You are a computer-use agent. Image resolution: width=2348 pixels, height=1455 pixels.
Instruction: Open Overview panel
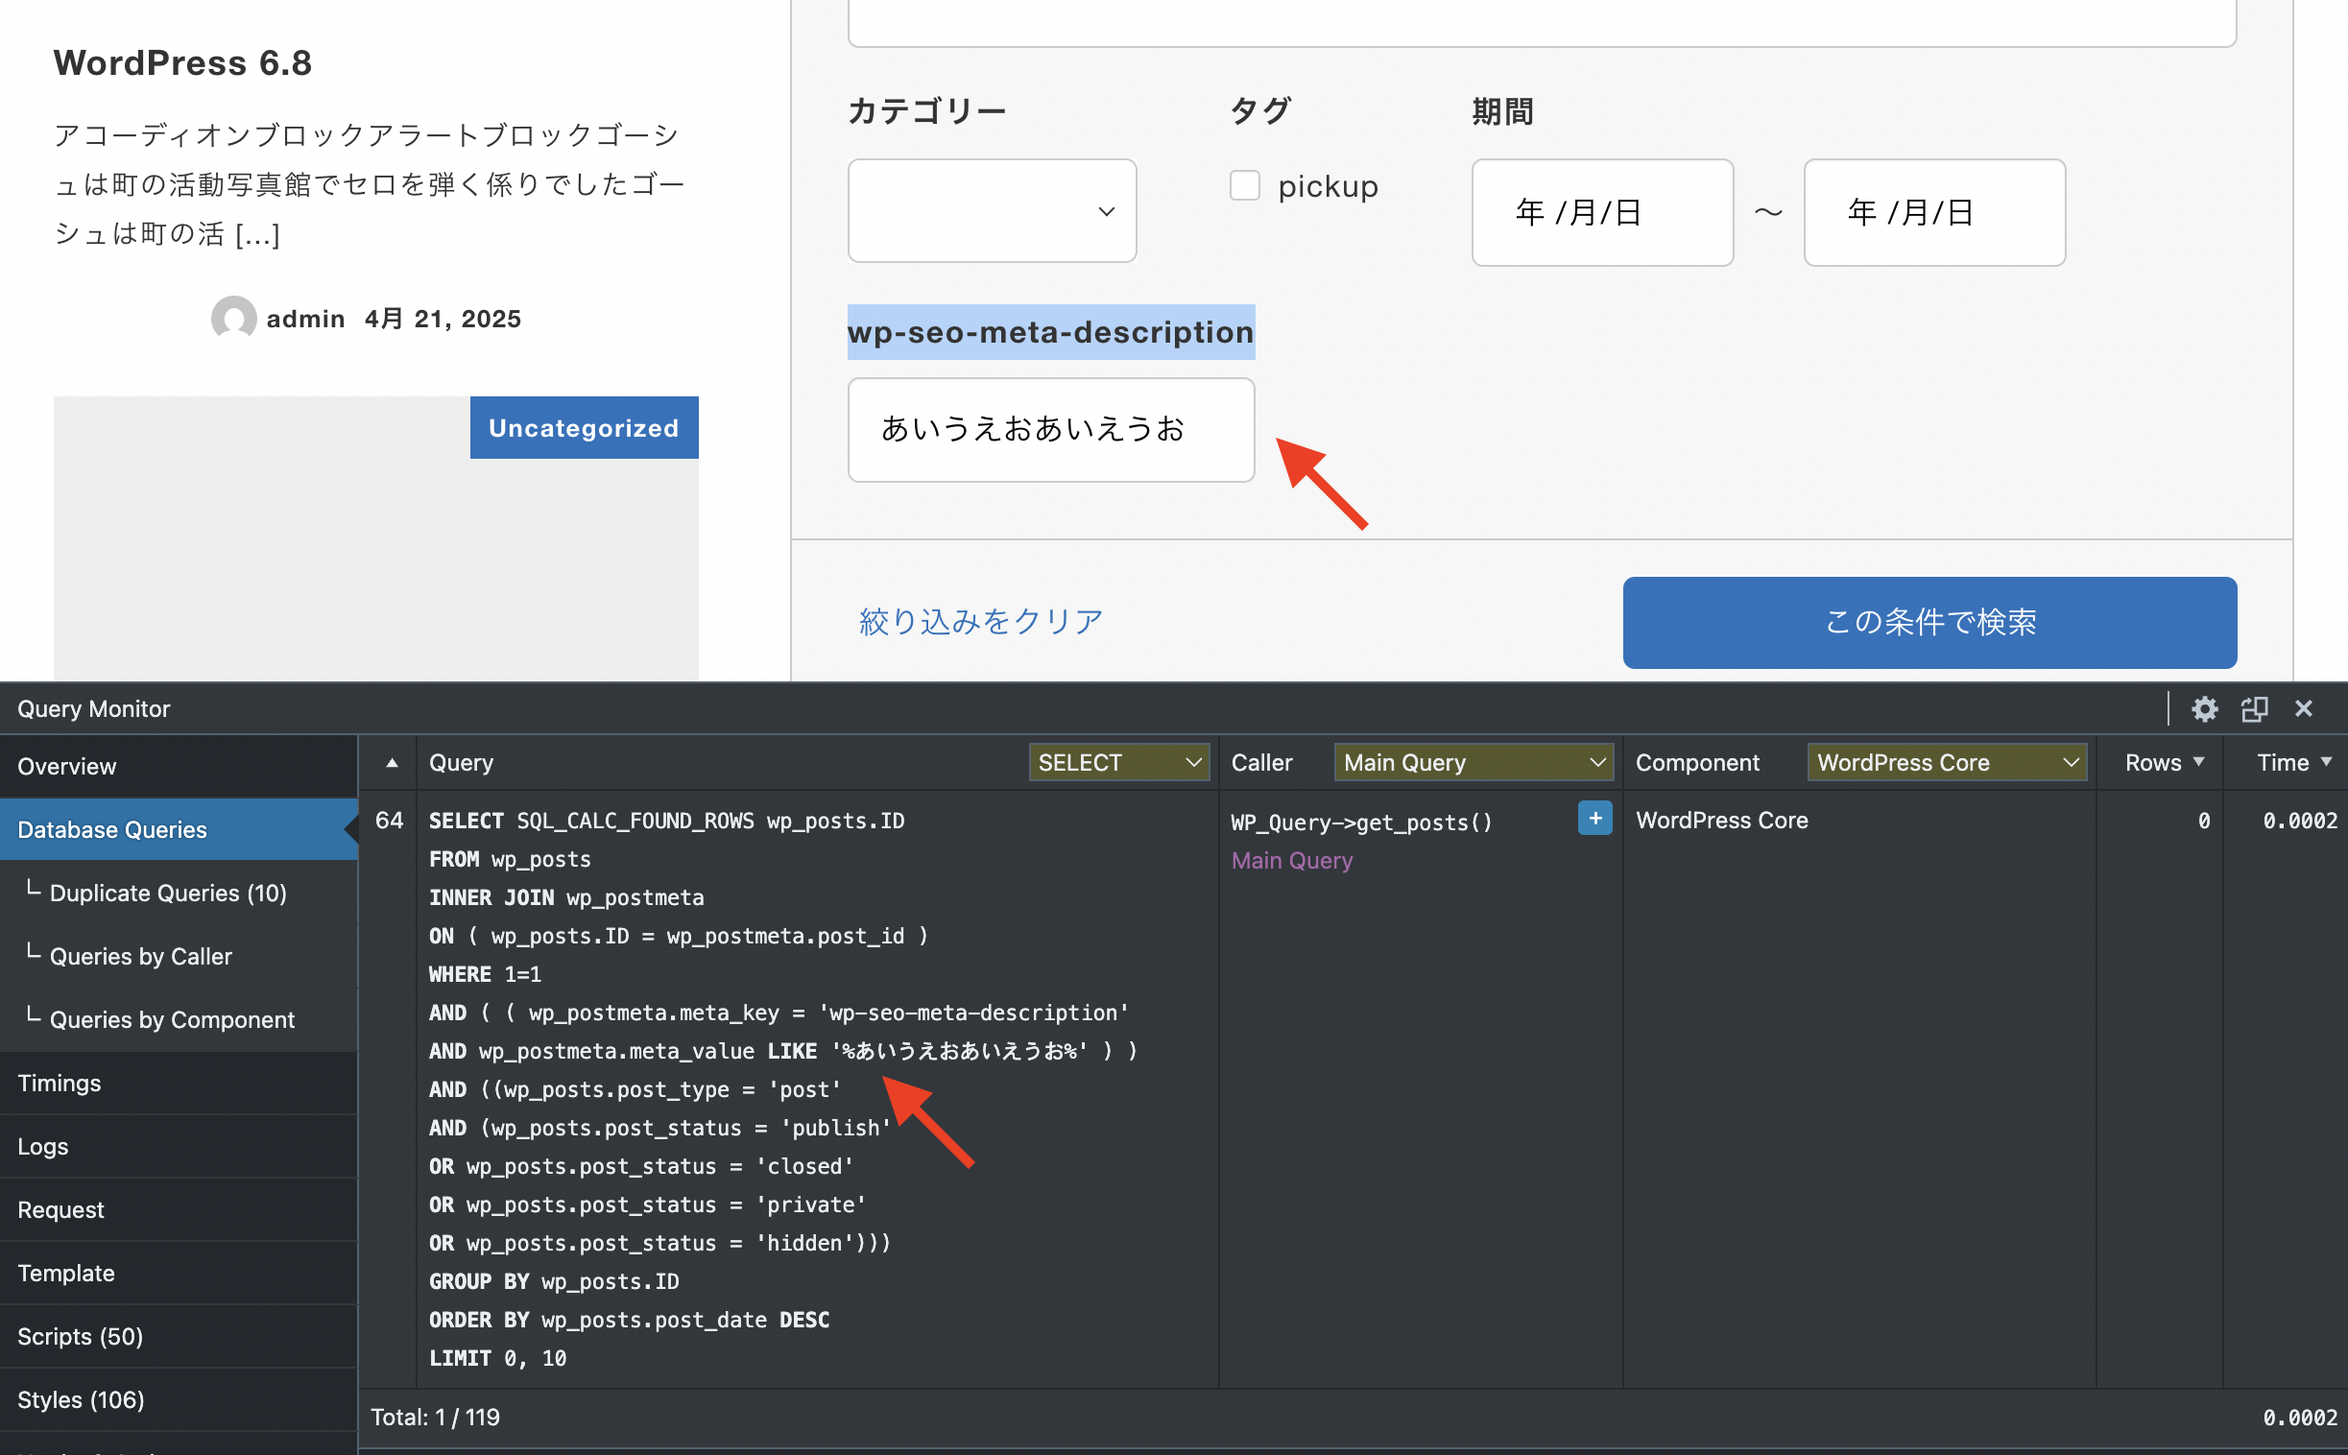click(179, 767)
